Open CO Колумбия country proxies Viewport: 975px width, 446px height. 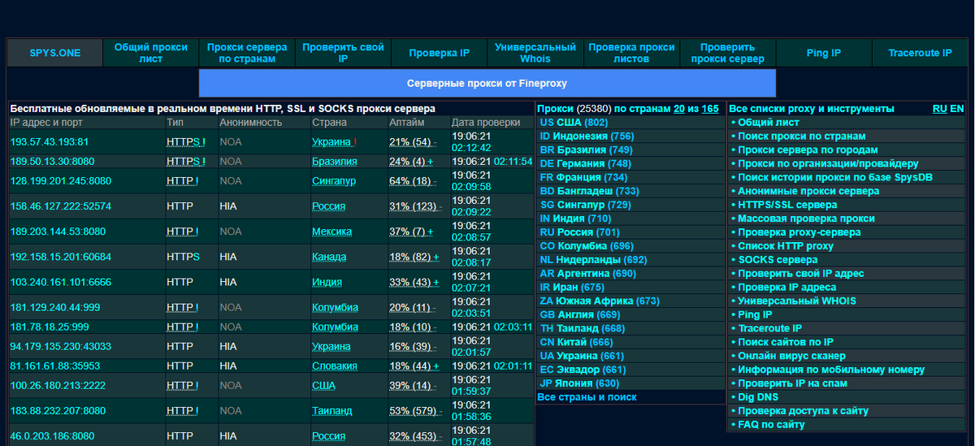coord(586,246)
